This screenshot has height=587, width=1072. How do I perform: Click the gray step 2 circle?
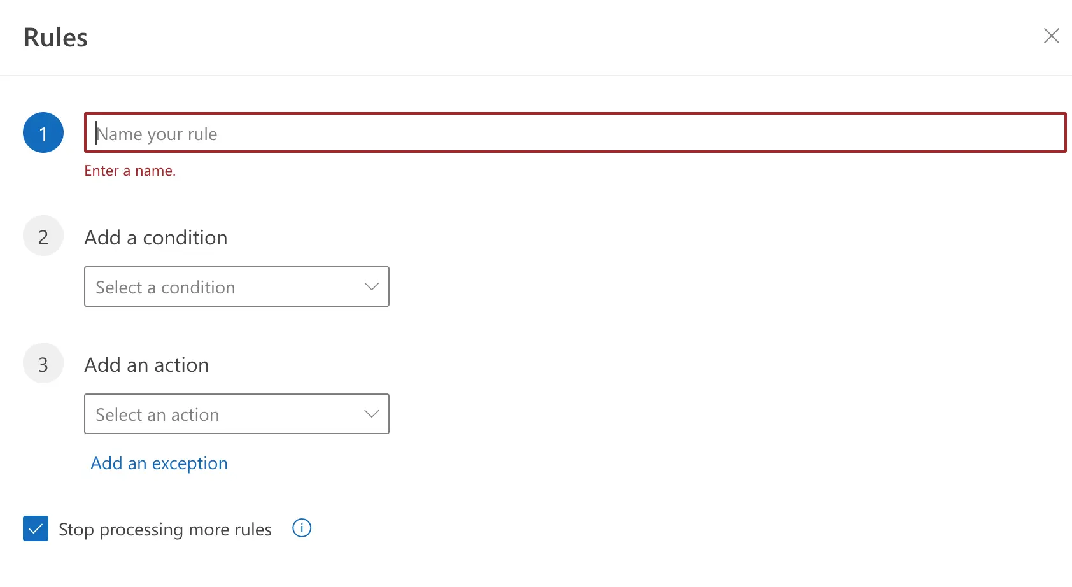pos(43,237)
